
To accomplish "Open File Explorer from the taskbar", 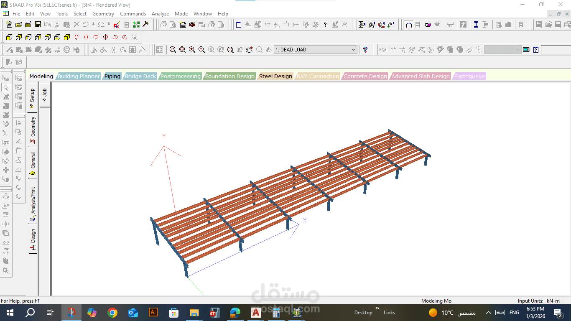I will (x=194, y=313).
